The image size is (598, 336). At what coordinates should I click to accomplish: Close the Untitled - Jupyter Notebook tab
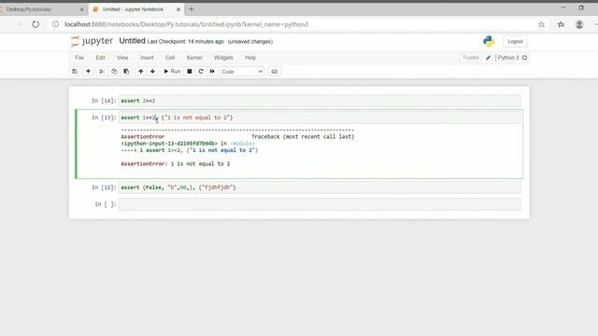coord(178,9)
